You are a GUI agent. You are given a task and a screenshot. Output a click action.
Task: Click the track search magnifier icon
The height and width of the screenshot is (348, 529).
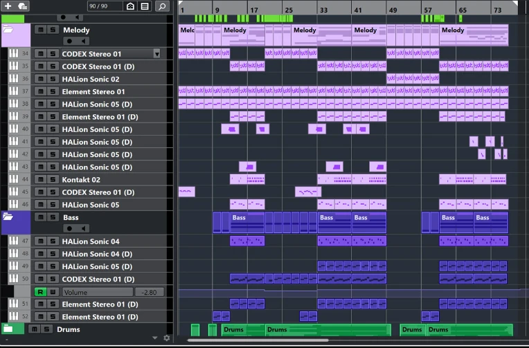pyautogui.click(x=162, y=6)
